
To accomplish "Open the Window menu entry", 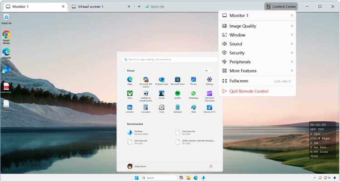I will 257,35.
